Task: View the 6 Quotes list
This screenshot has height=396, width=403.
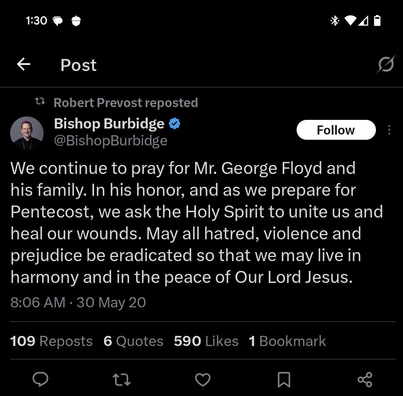Action: pos(133,341)
